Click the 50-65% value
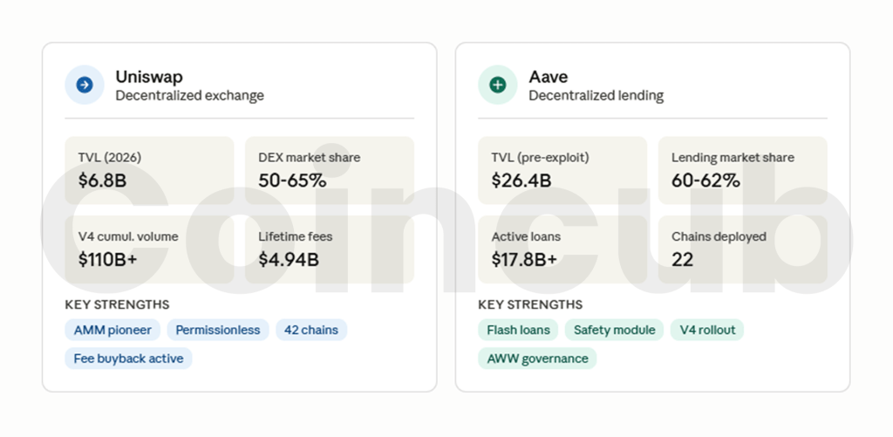Image resolution: width=893 pixels, height=437 pixels. click(x=292, y=181)
